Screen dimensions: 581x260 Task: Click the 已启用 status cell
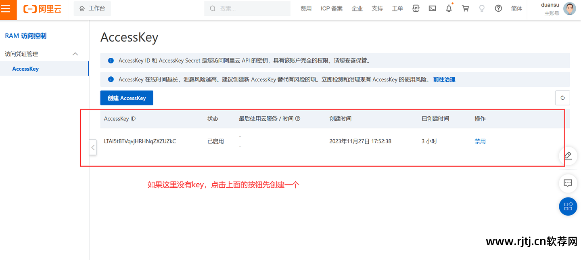point(215,141)
